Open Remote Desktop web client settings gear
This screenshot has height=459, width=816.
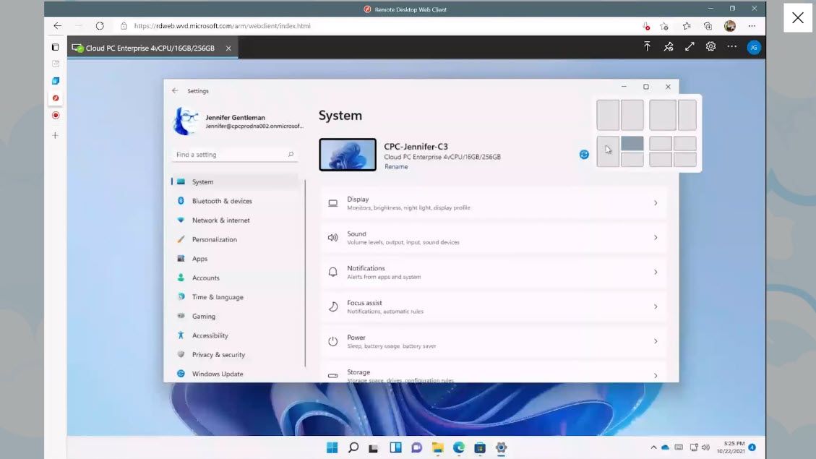[x=711, y=47]
